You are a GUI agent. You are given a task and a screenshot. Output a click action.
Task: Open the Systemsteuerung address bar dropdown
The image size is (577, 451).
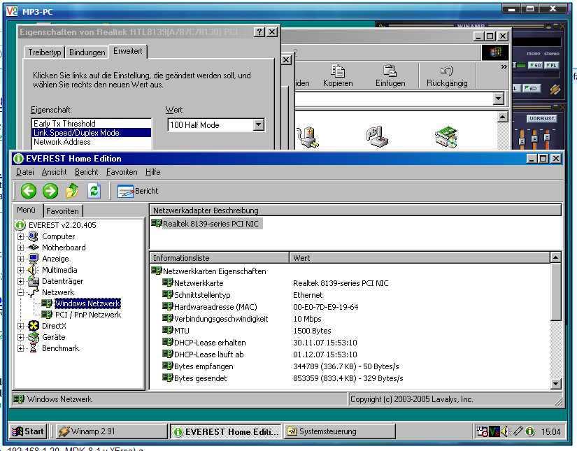(498, 99)
